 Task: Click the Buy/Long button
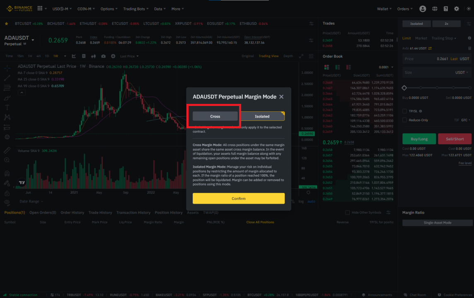tap(419, 139)
